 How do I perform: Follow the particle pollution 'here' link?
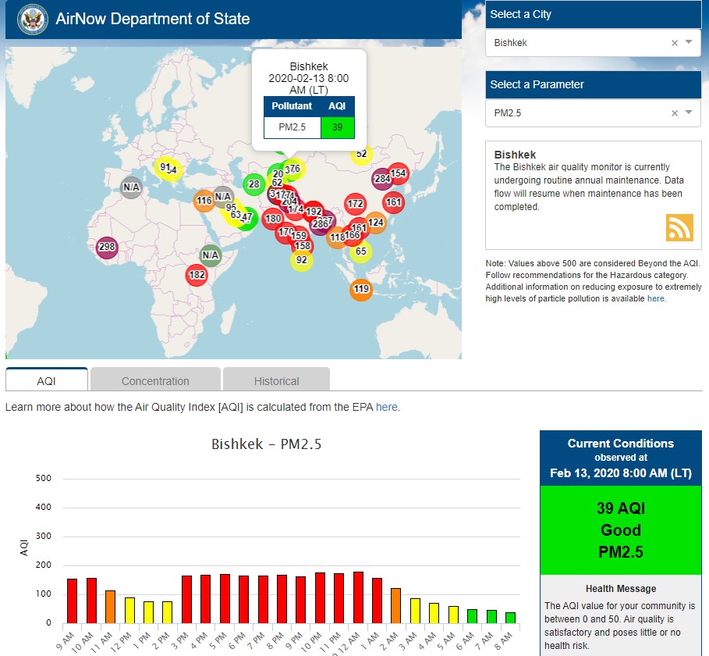(x=655, y=298)
